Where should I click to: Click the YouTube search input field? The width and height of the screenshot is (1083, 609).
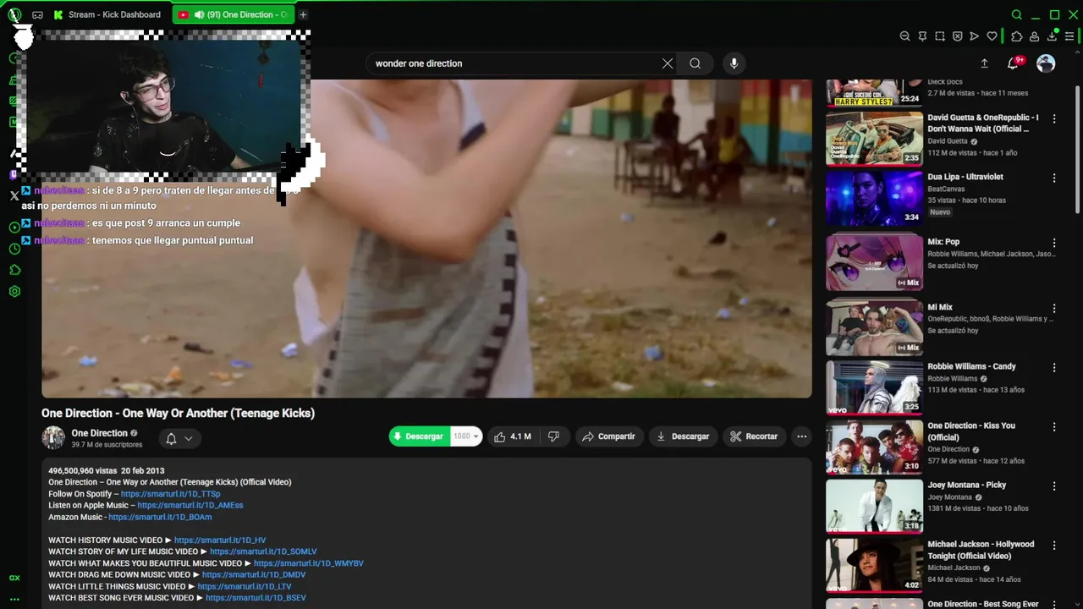(x=516, y=63)
